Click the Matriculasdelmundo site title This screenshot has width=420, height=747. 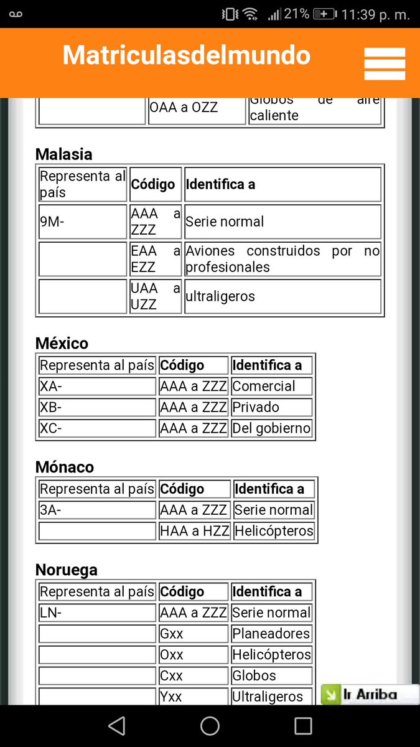click(x=187, y=56)
